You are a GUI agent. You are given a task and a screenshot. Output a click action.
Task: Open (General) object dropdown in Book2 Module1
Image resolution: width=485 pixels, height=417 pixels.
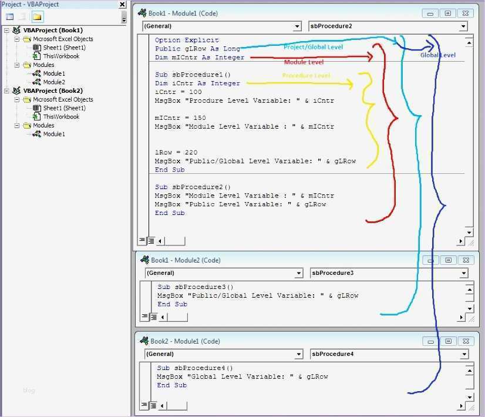click(x=299, y=354)
